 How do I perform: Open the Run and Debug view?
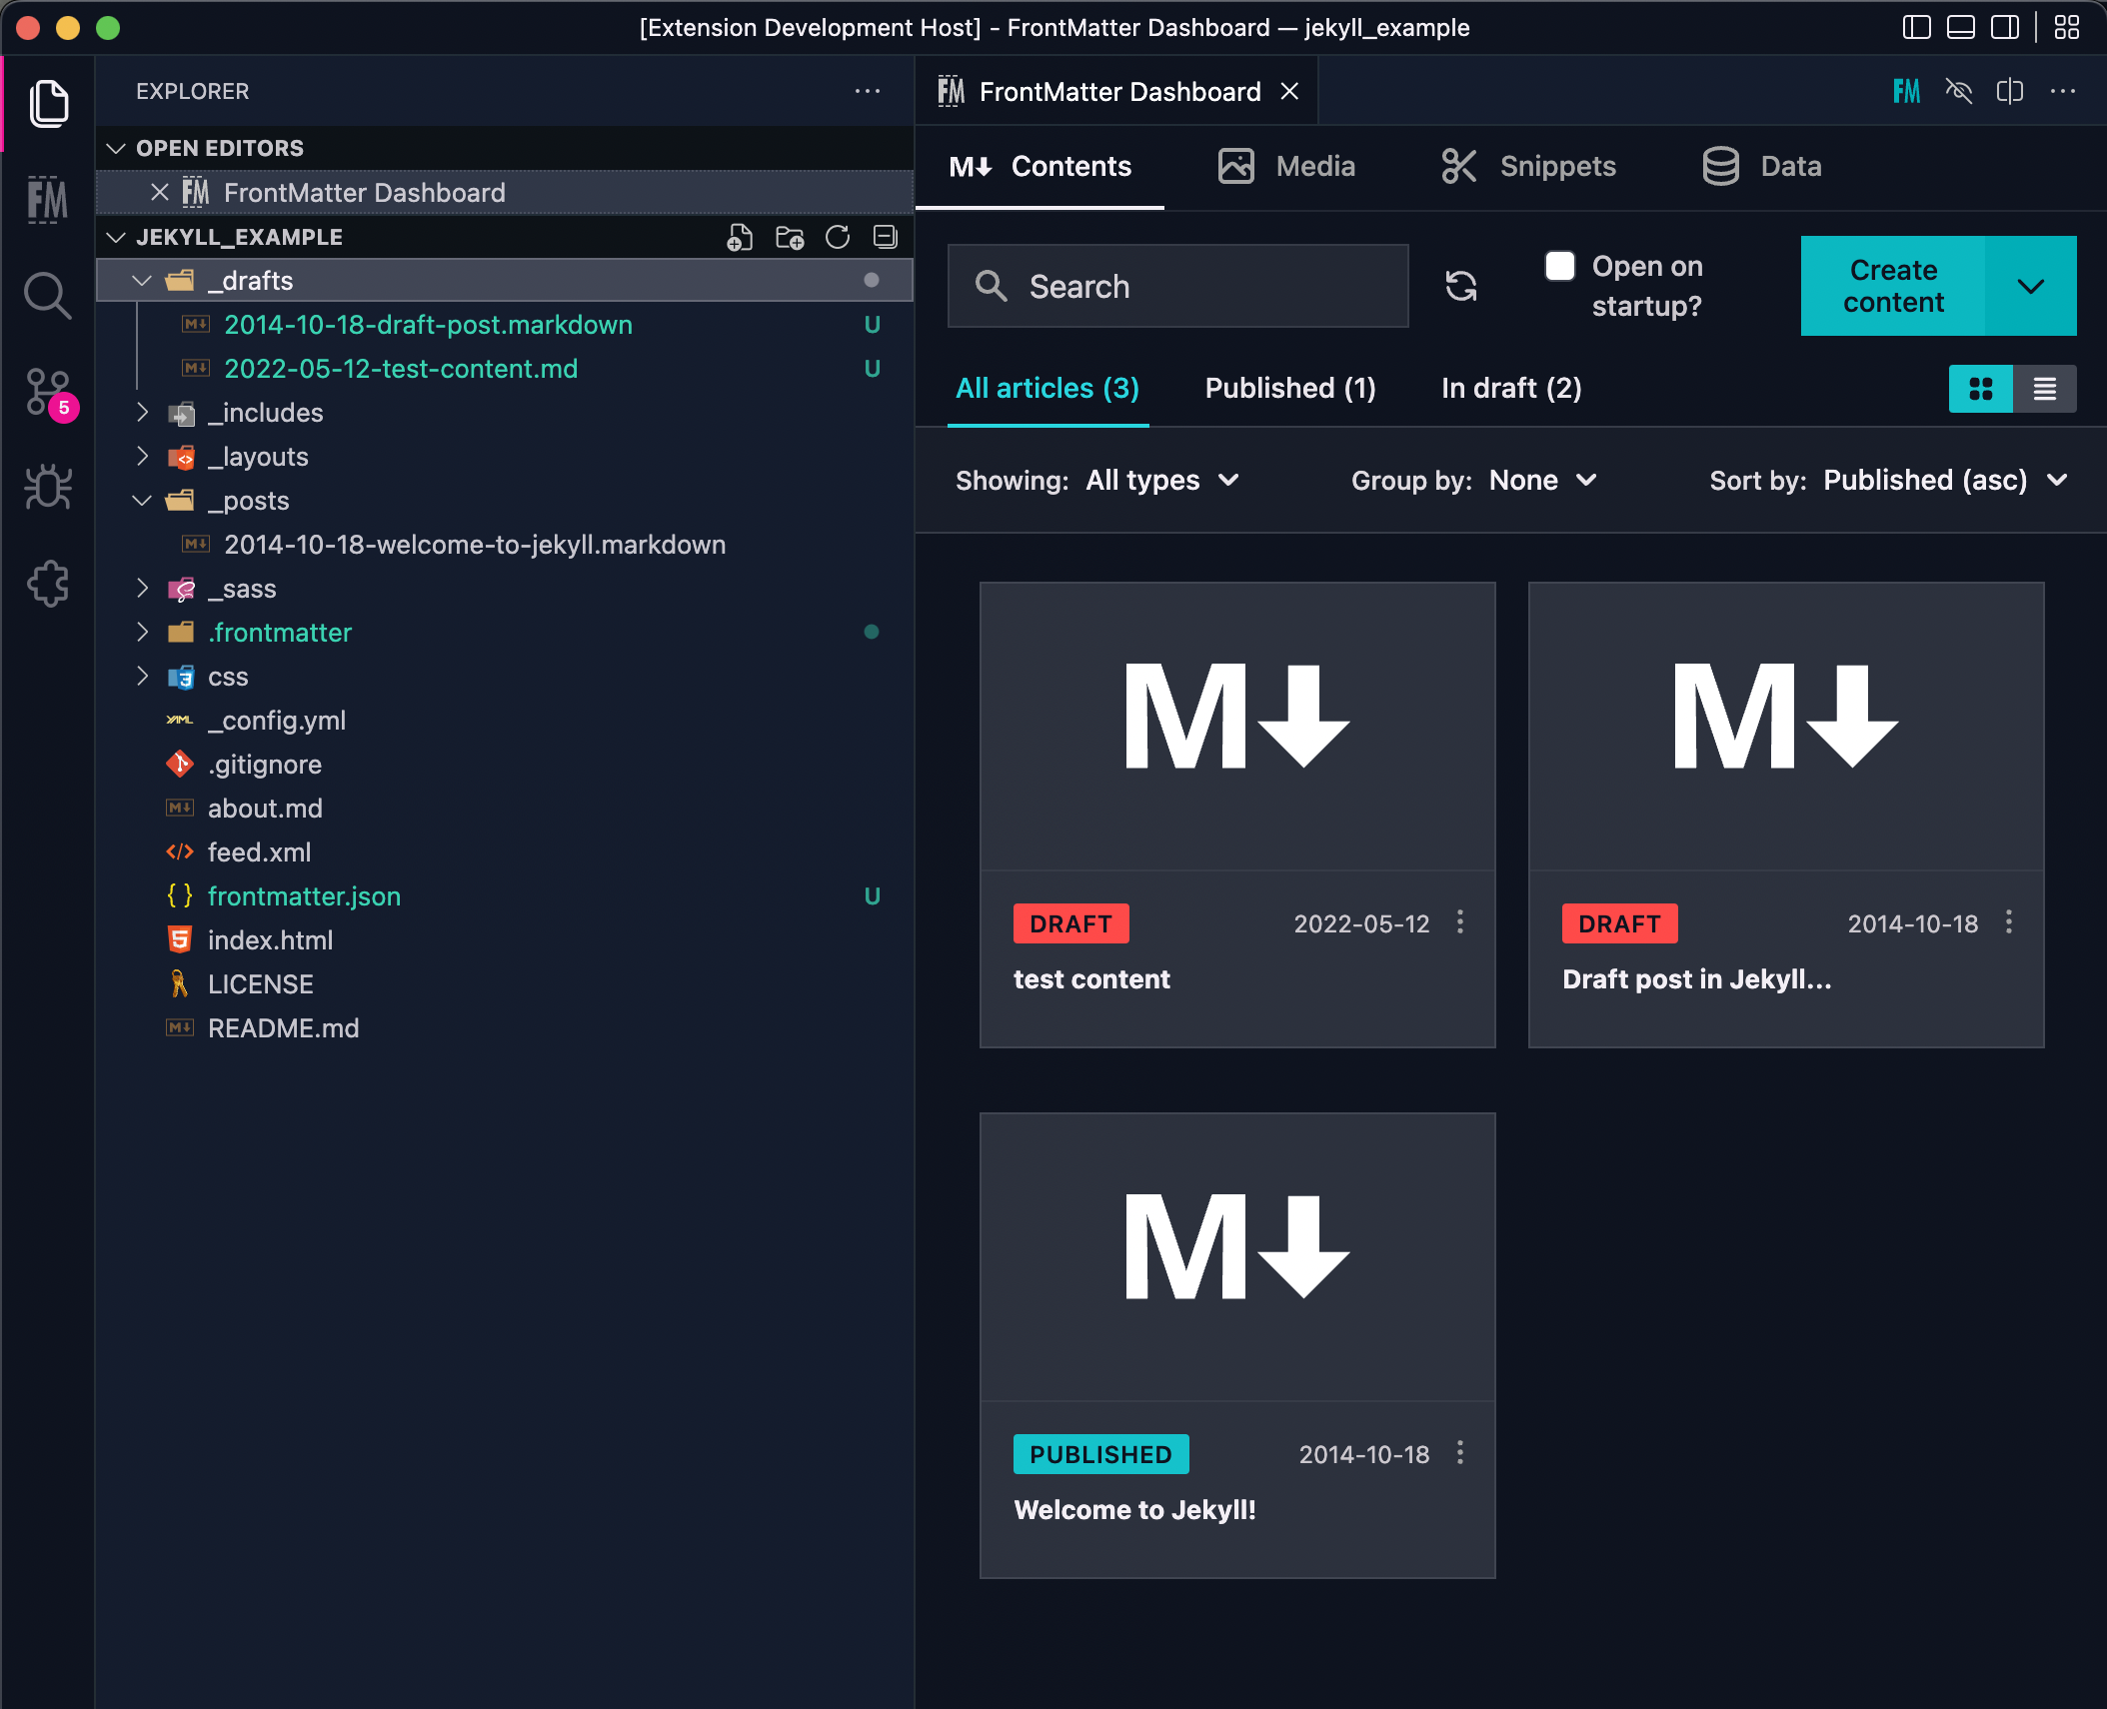pyautogui.click(x=47, y=488)
